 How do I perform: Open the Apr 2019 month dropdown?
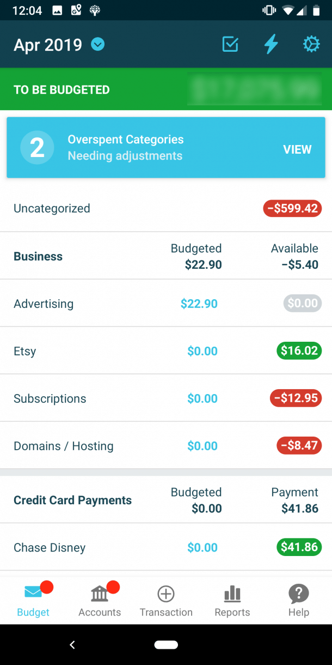[97, 44]
